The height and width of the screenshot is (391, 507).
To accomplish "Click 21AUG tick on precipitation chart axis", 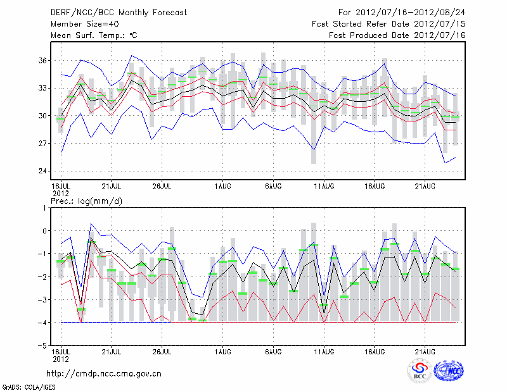I will click(425, 351).
